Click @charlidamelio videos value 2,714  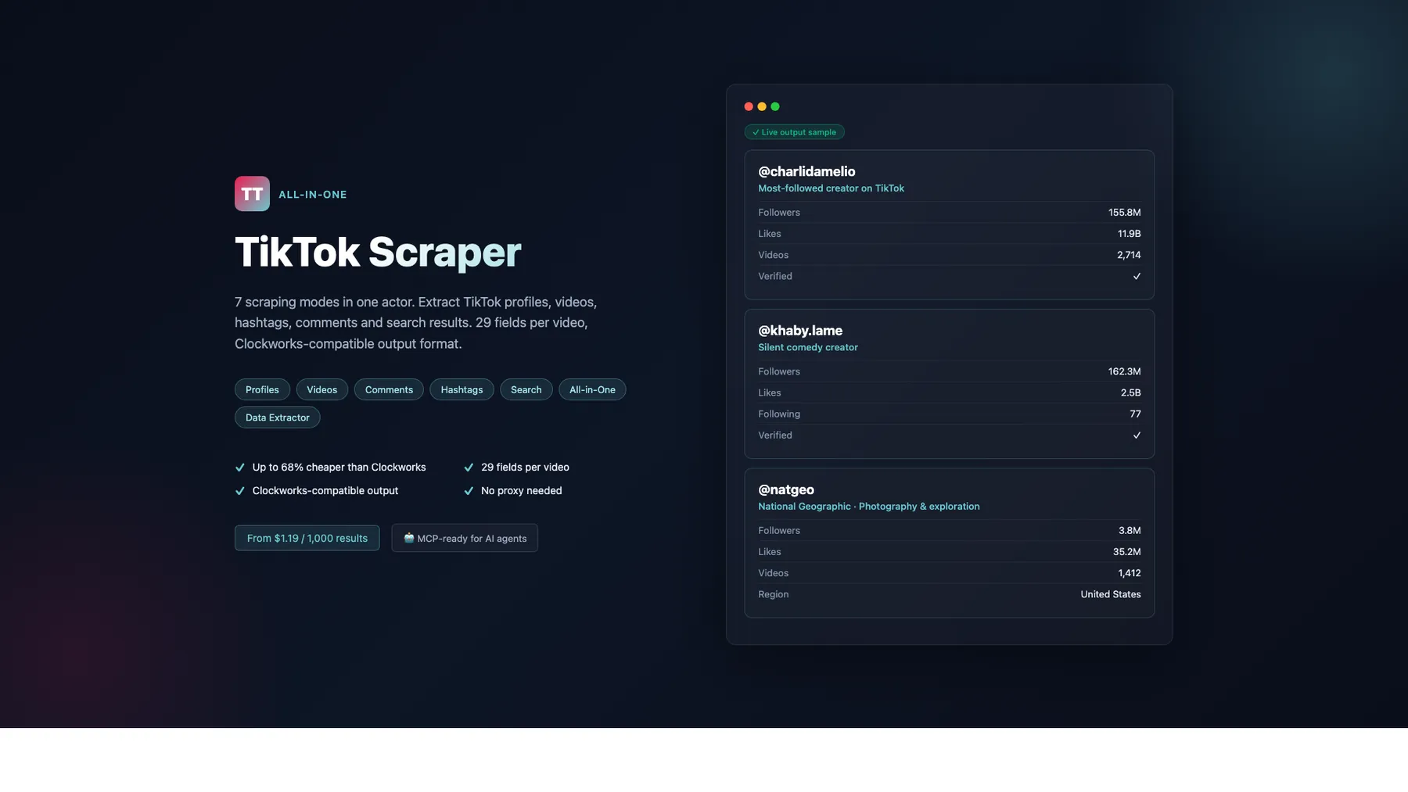point(1129,255)
